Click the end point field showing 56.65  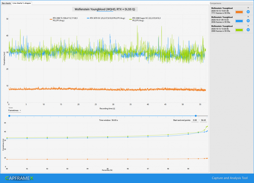coord(203,120)
